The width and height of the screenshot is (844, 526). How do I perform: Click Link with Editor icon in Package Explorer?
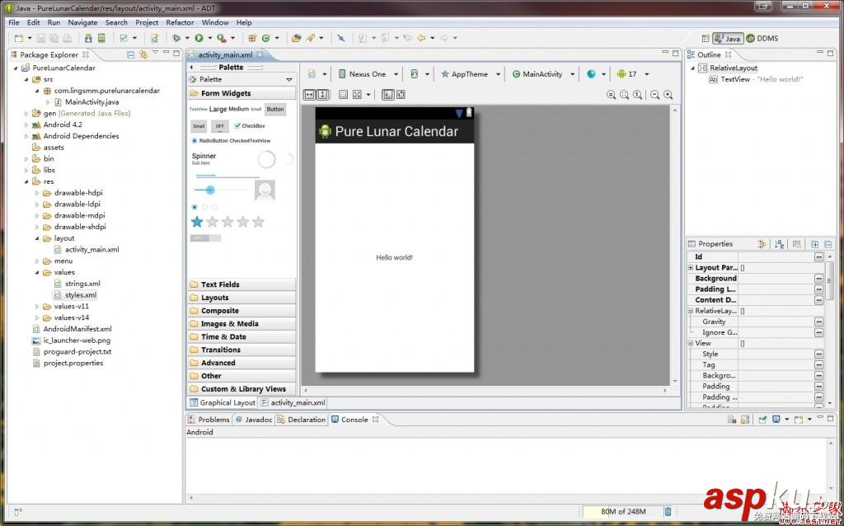click(x=143, y=54)
